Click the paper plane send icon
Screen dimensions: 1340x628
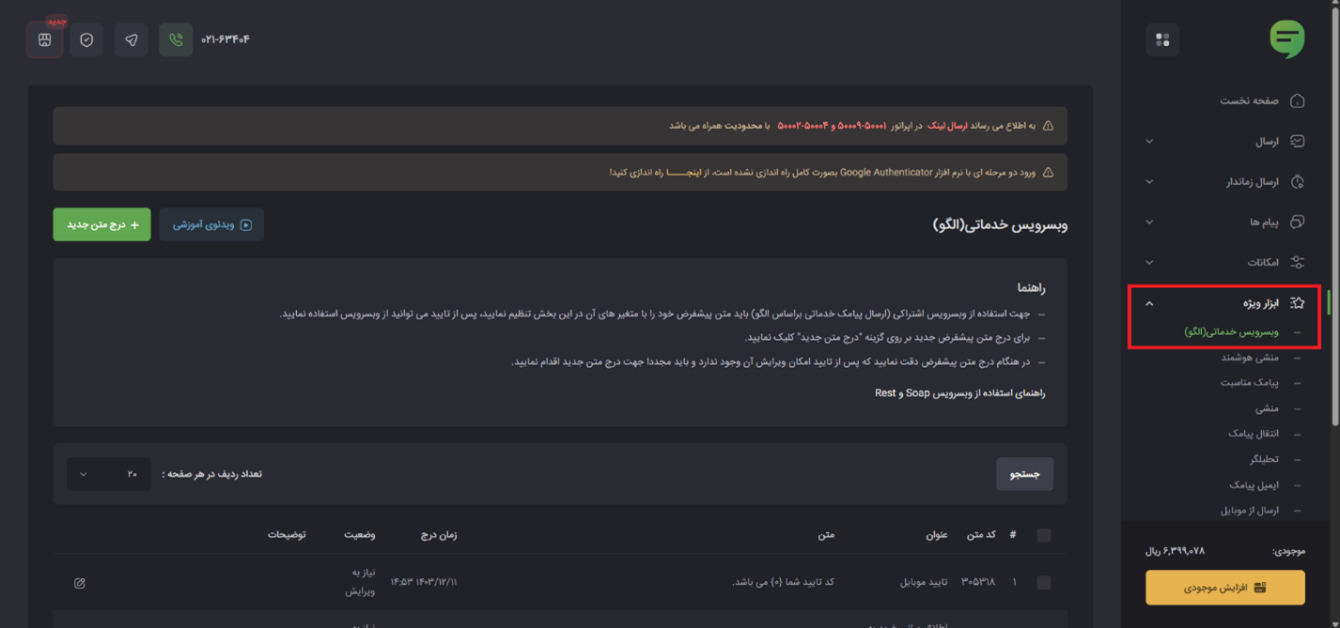[132, 39]
